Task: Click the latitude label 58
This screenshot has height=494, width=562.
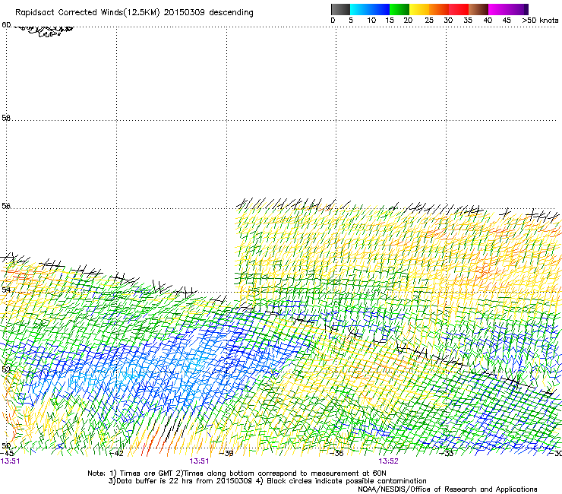Action: tap(6, 118)
